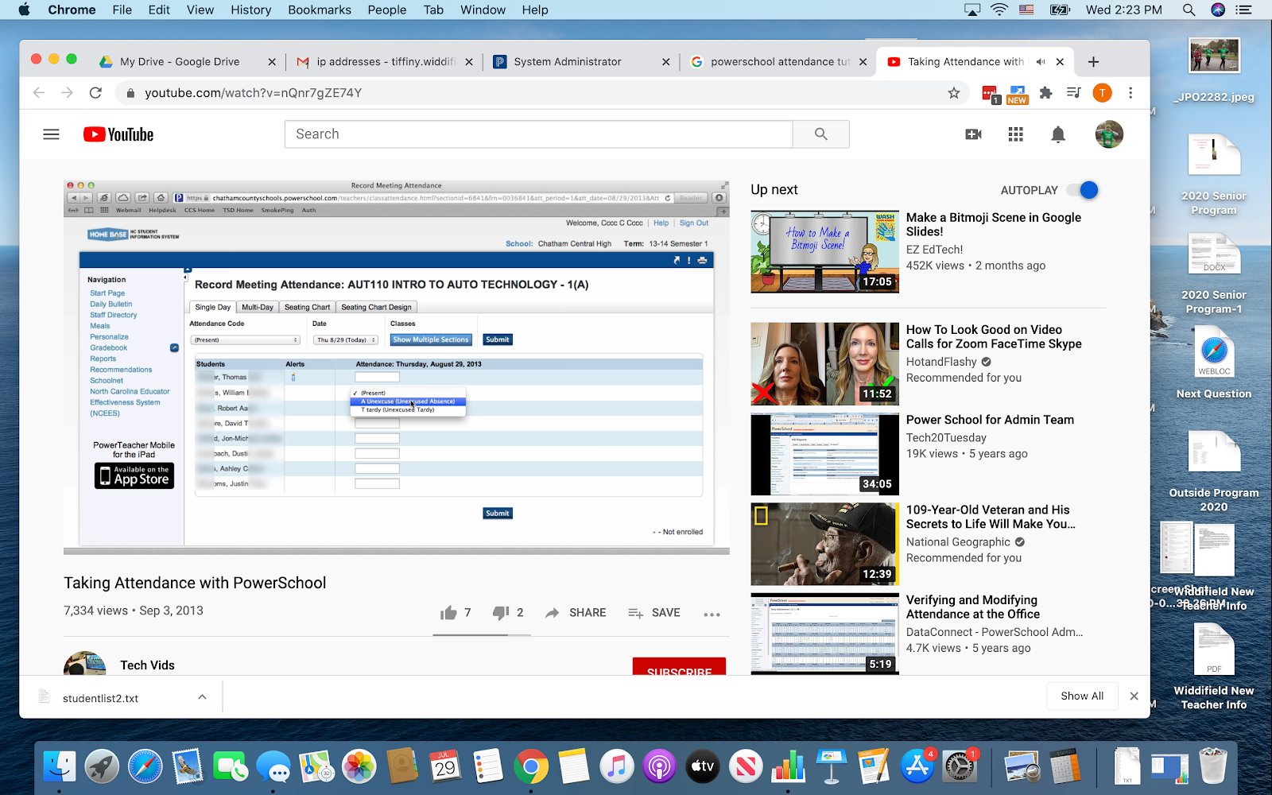Open the YouTube account avatar menu
This screenshot has width=1272, height=795.
point(1109,134)
